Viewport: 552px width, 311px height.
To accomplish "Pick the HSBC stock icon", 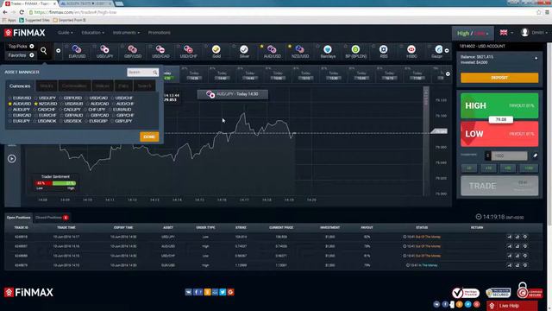I will (x=411, y=49).
